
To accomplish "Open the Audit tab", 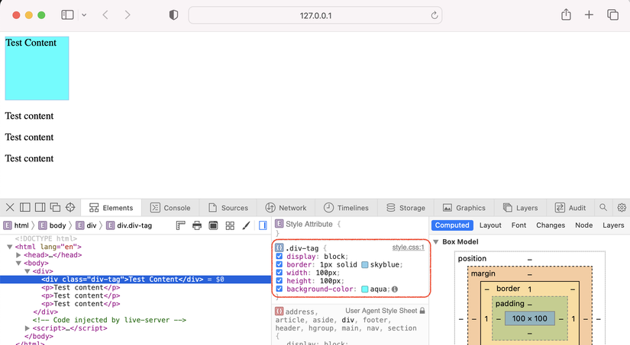I will click(x=570, y=208).
